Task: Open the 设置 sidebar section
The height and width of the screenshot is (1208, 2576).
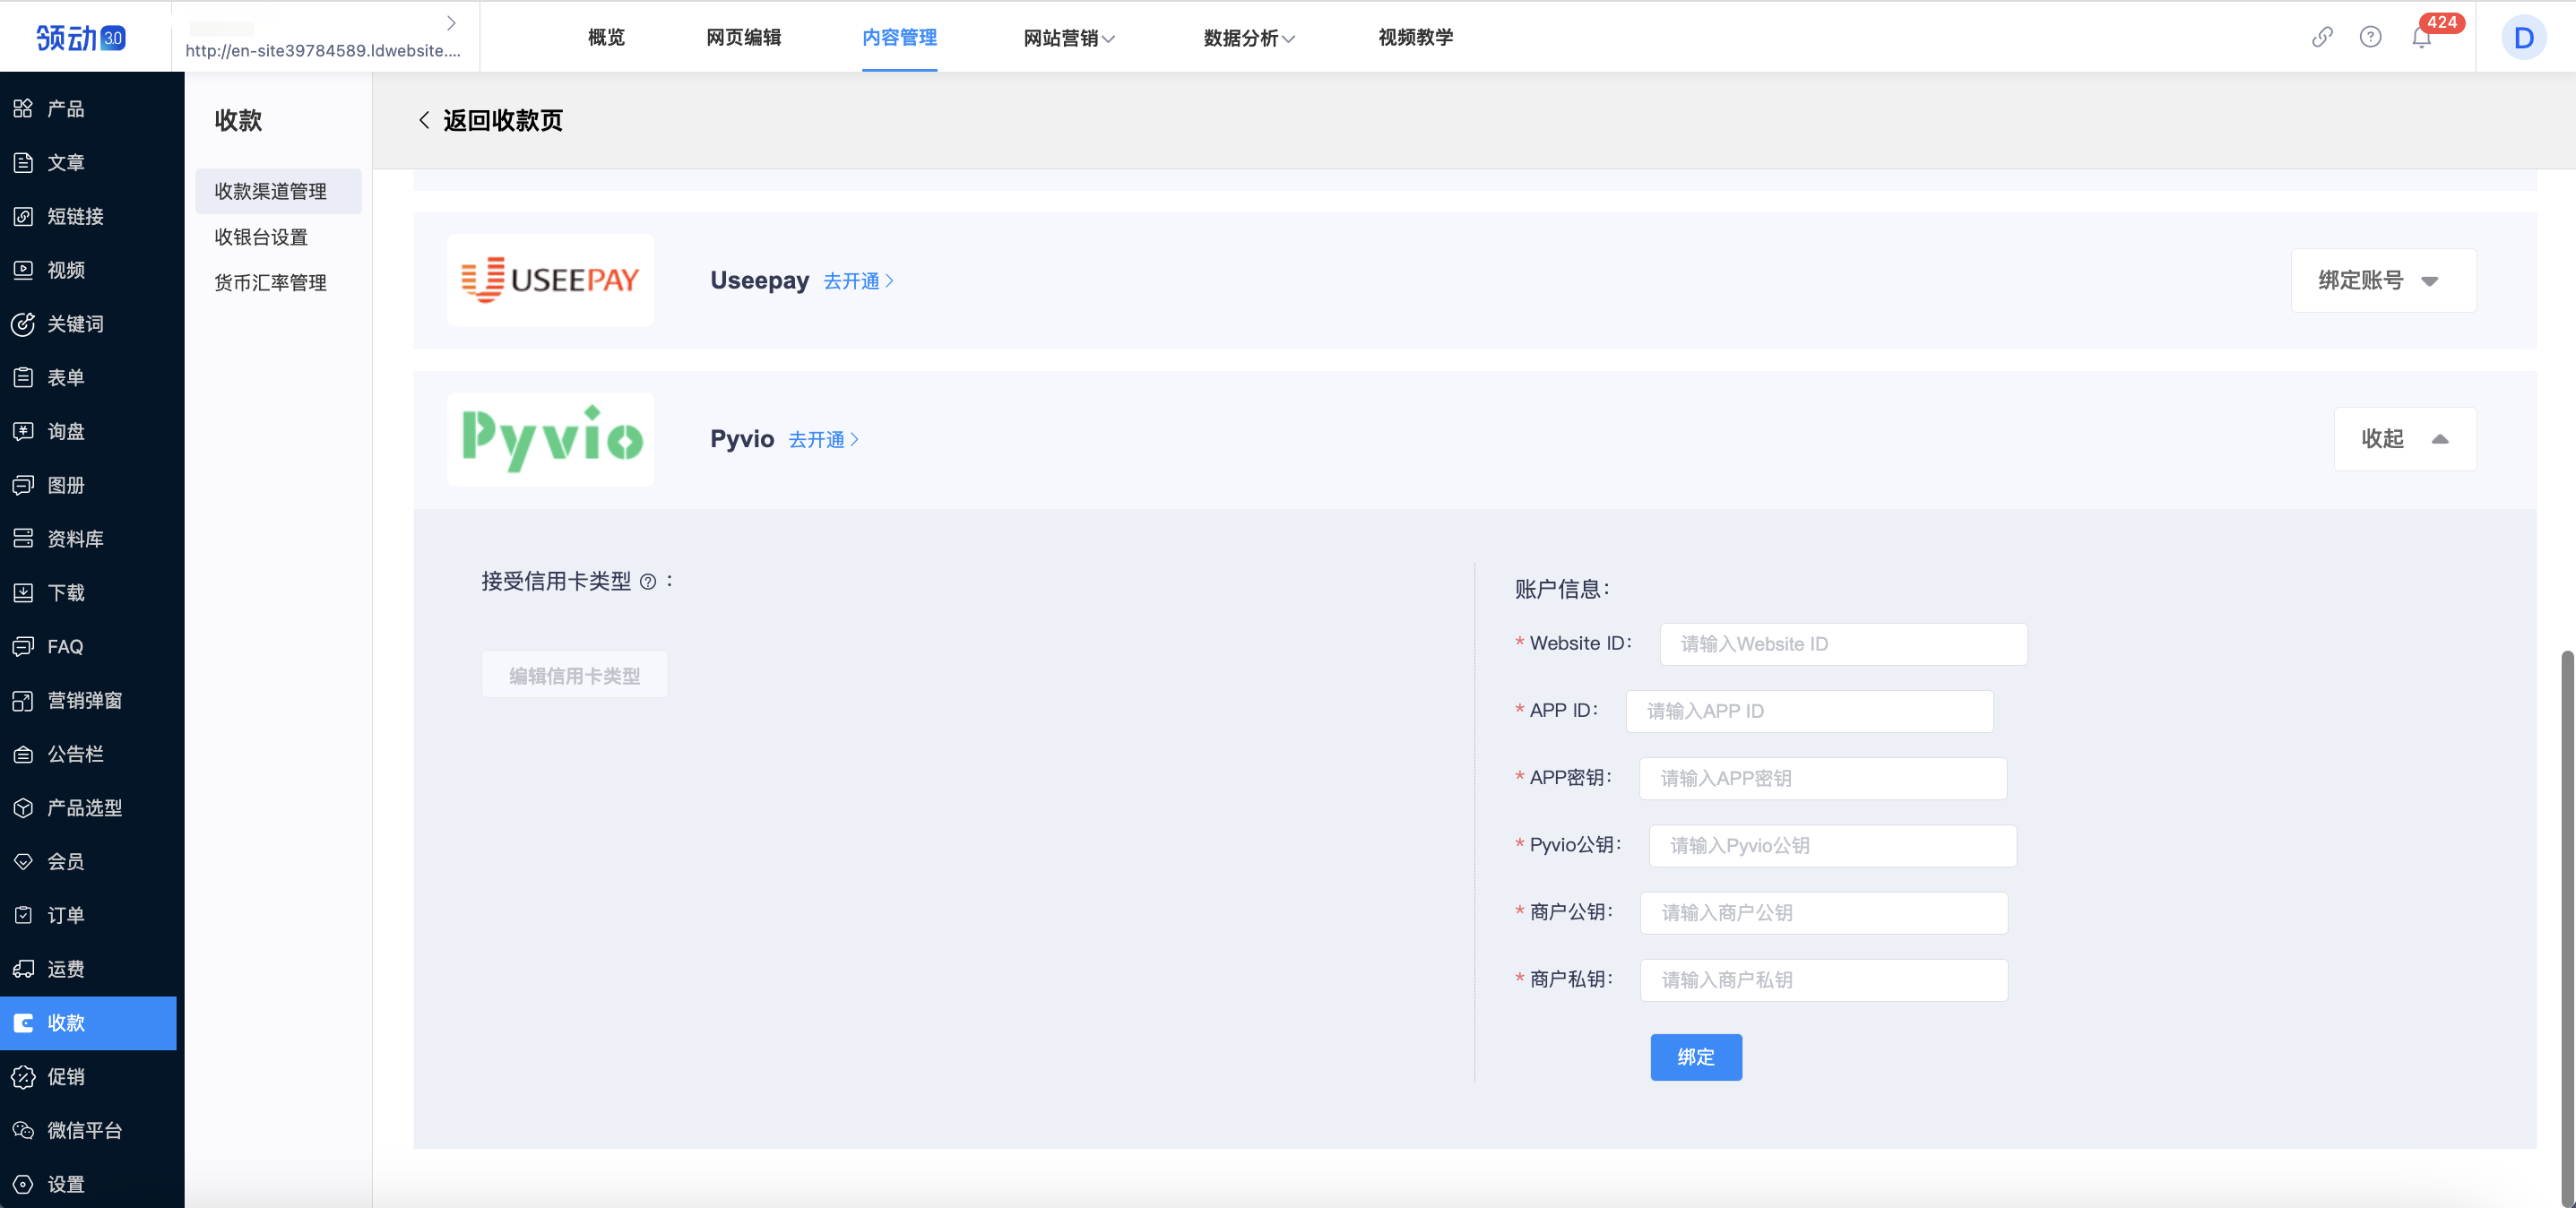Action: coord(24,1184)
